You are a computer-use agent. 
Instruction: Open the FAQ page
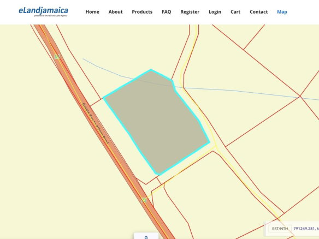coord(167,12)
